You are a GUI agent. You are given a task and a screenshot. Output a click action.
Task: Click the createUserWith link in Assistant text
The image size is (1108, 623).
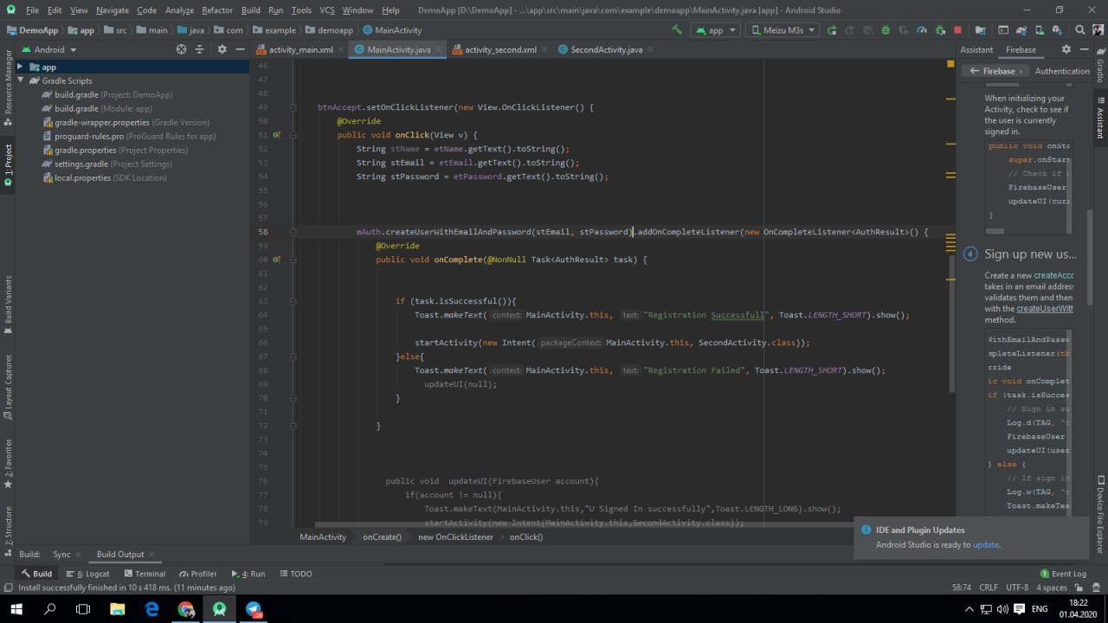(x=1044, y=308)
